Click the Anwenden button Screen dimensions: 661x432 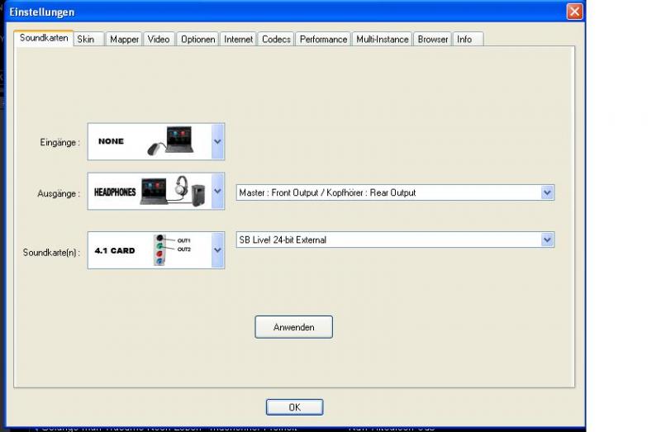click(294, 327)
